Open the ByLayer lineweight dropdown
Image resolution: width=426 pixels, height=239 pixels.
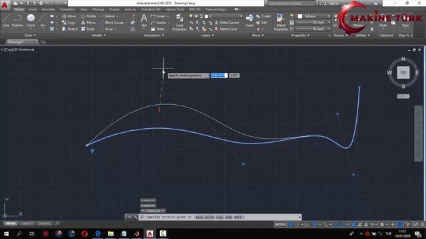pos(313,23)
